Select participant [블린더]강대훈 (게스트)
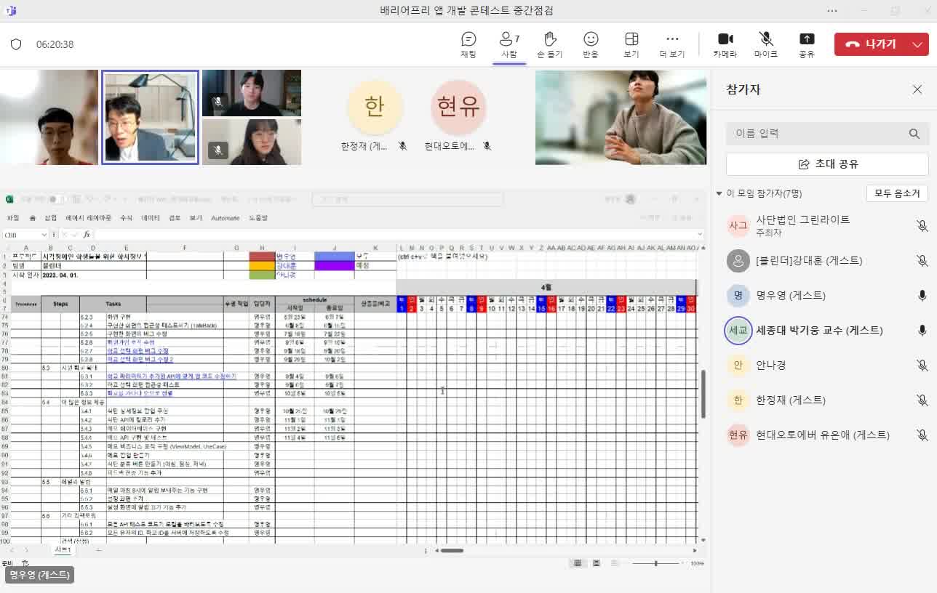937x593 pixels. (x=827, y=260)
